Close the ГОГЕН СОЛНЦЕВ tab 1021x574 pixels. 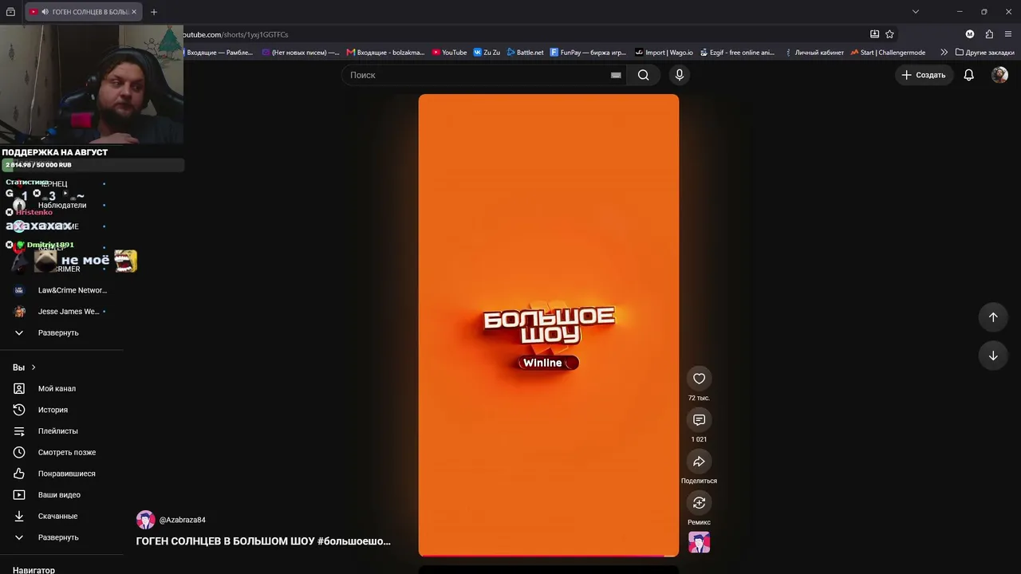(133, 12)
